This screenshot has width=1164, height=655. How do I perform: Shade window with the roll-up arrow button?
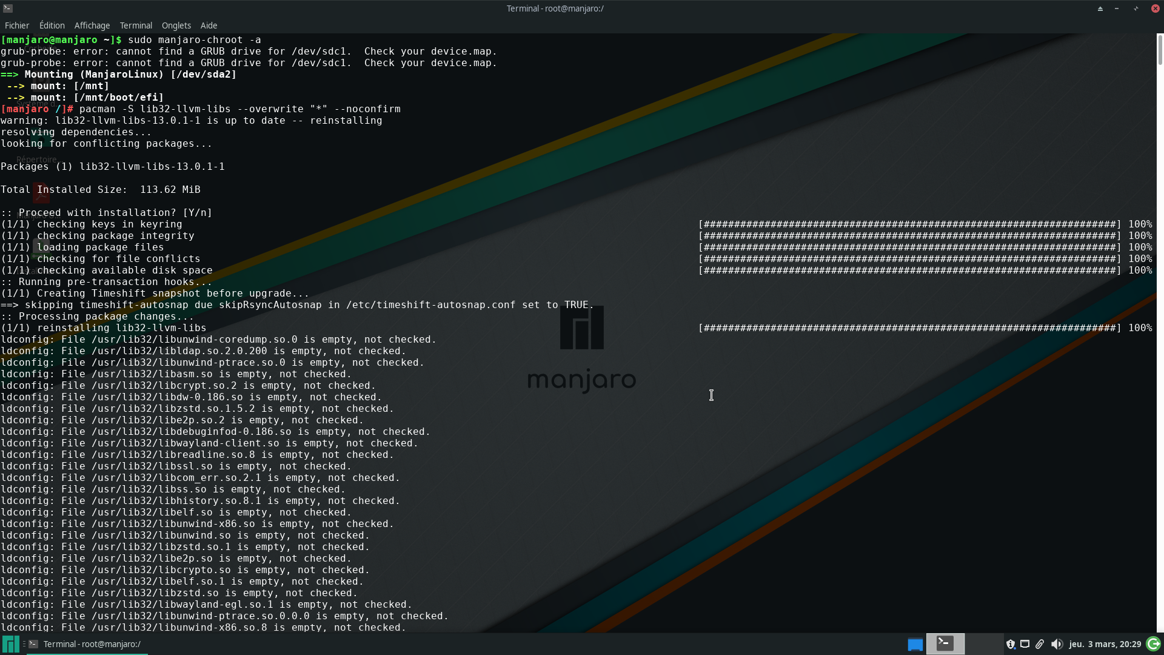pos(1100,8)
